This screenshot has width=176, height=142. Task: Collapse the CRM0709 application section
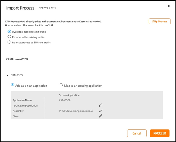click(x=8, y=75)
